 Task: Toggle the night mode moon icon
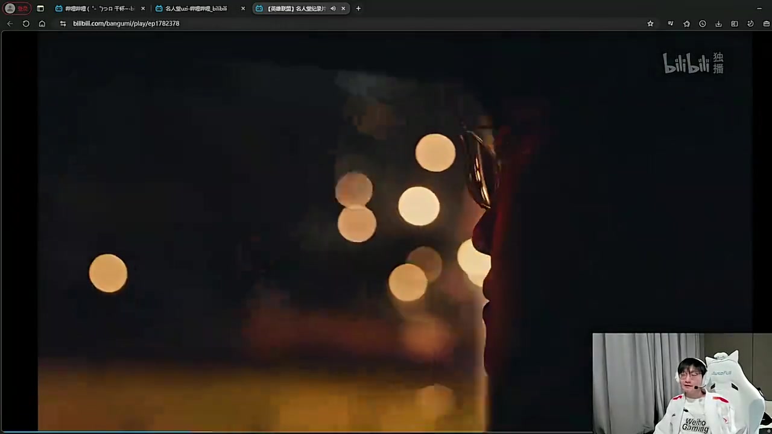(750, 24)
